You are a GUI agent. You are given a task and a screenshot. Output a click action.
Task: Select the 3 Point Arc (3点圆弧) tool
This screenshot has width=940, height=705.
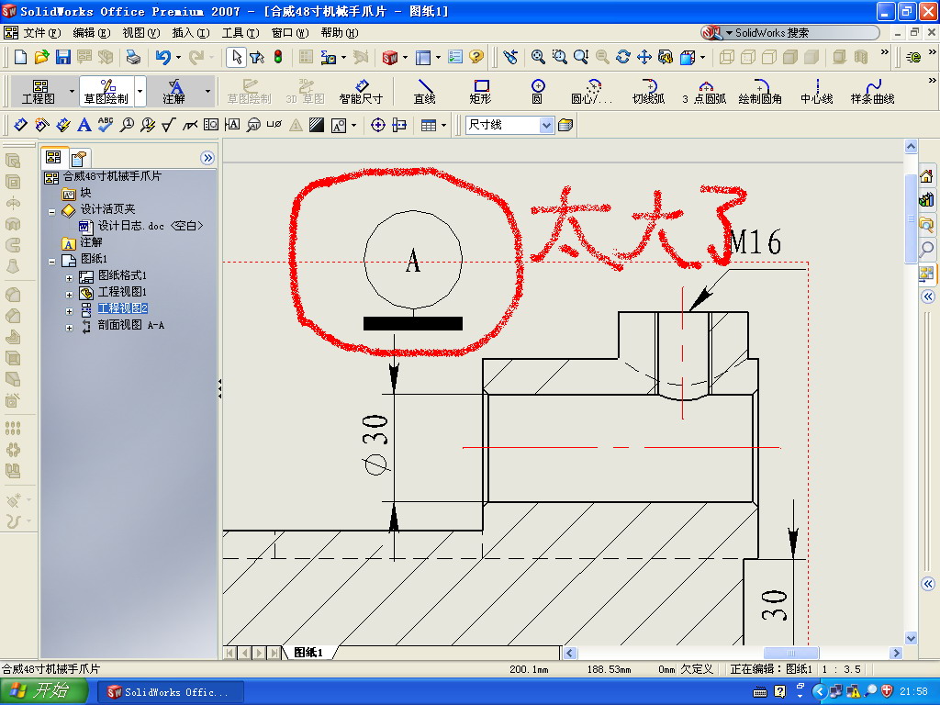click(x=704, y=91)
